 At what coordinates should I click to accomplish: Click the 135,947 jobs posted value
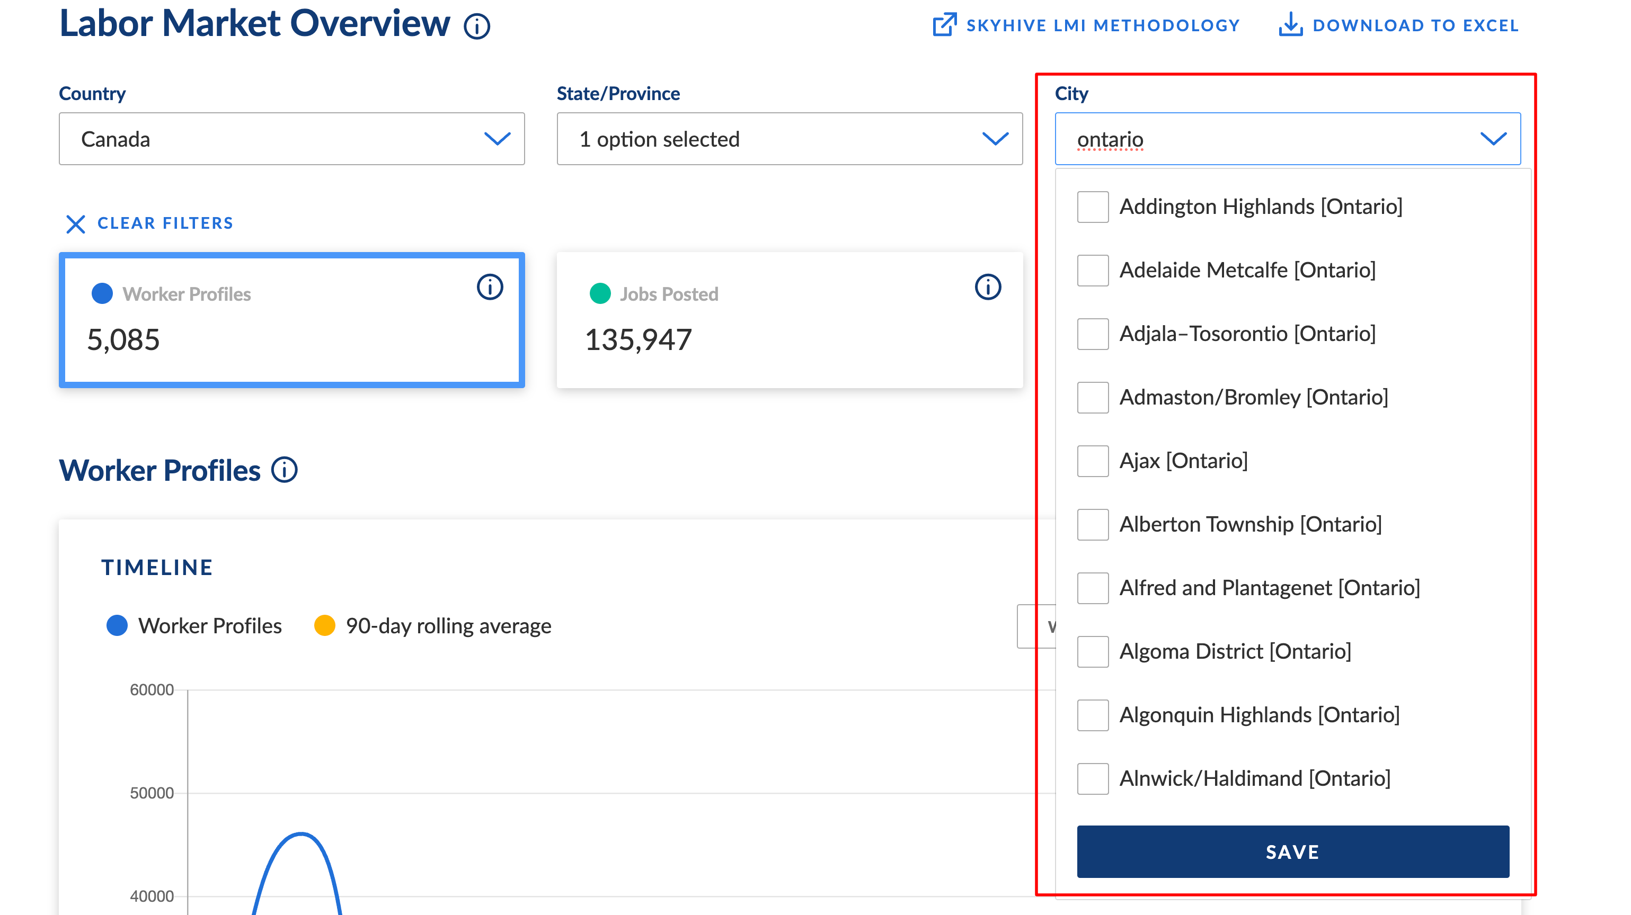point(638,340)
